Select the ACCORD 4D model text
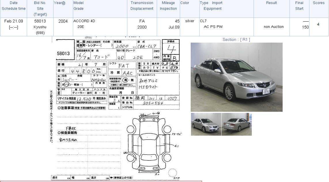329x182 pixels. coord(84,21)
